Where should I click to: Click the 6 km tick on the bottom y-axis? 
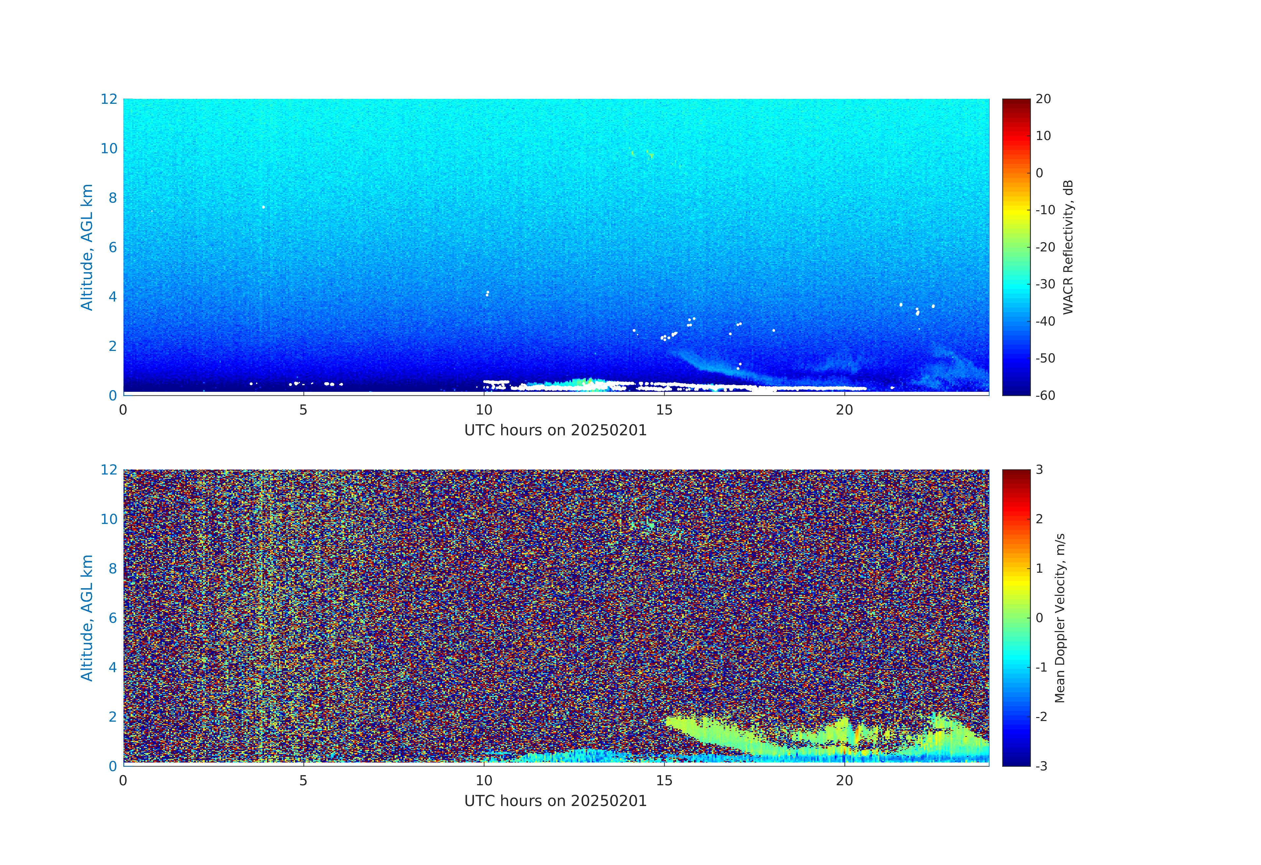tap(112, 618)
